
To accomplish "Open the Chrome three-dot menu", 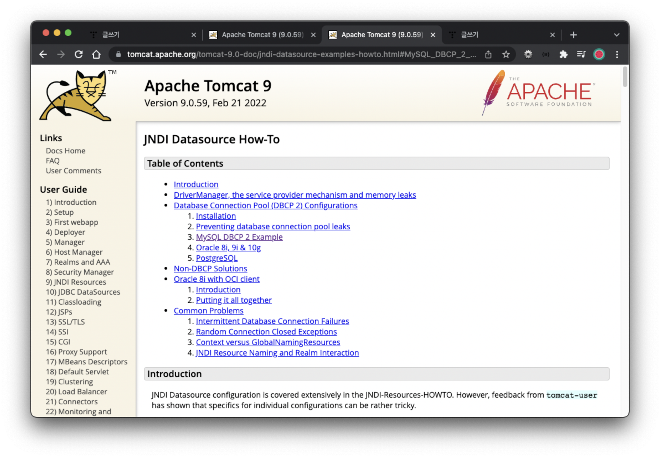I will (617, 54).
